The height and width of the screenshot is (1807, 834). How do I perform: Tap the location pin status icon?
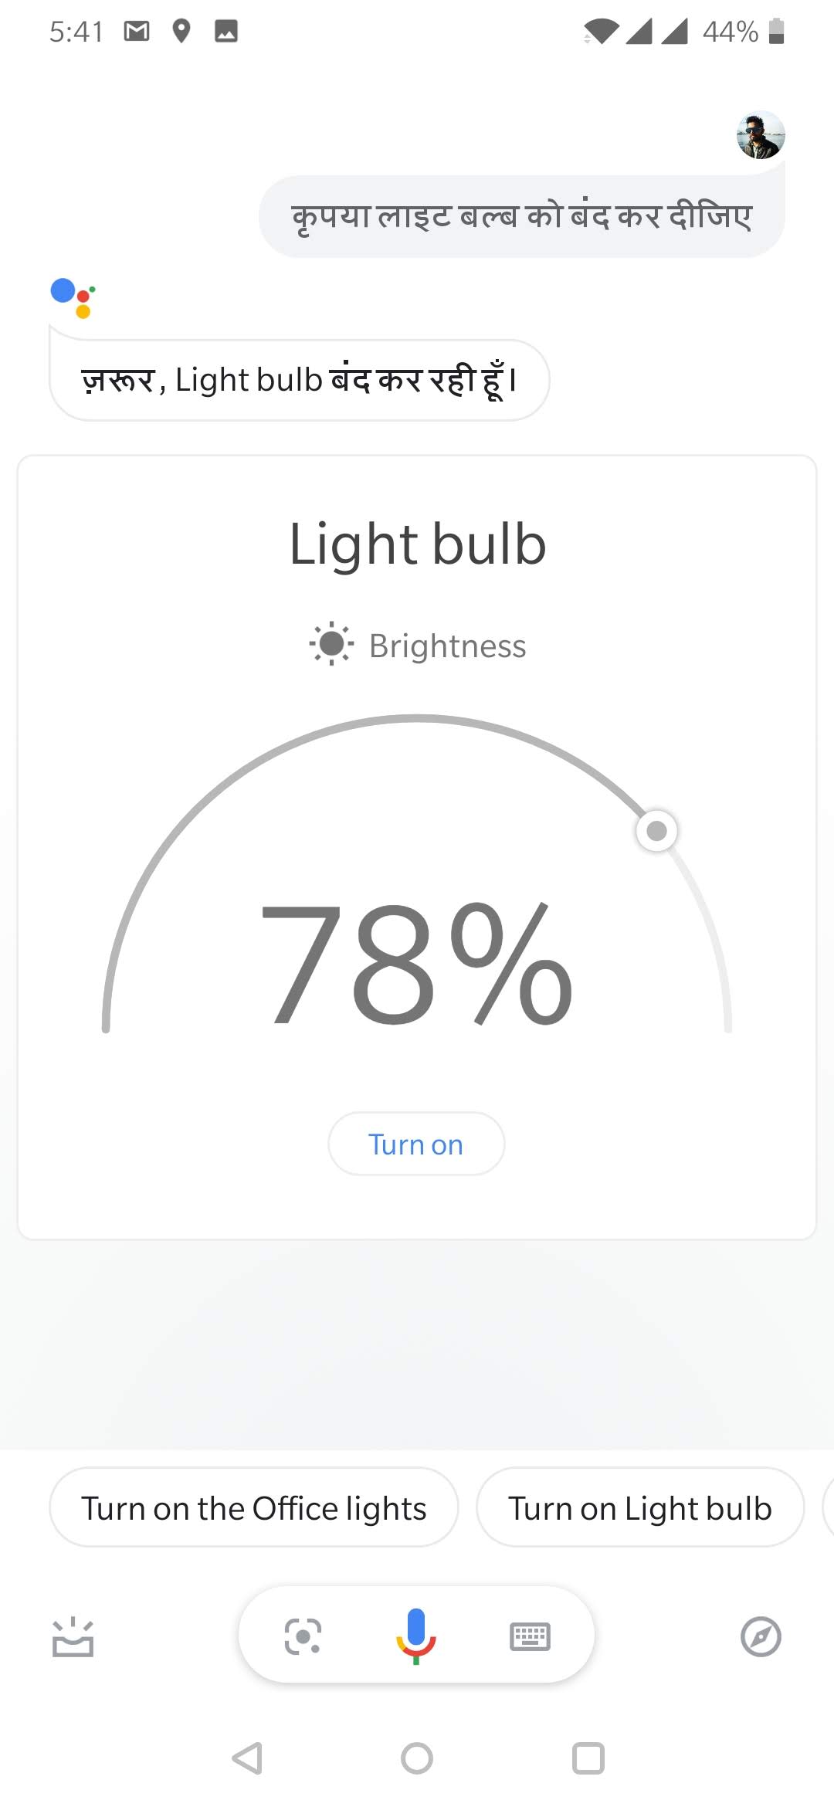click(181, 32)
